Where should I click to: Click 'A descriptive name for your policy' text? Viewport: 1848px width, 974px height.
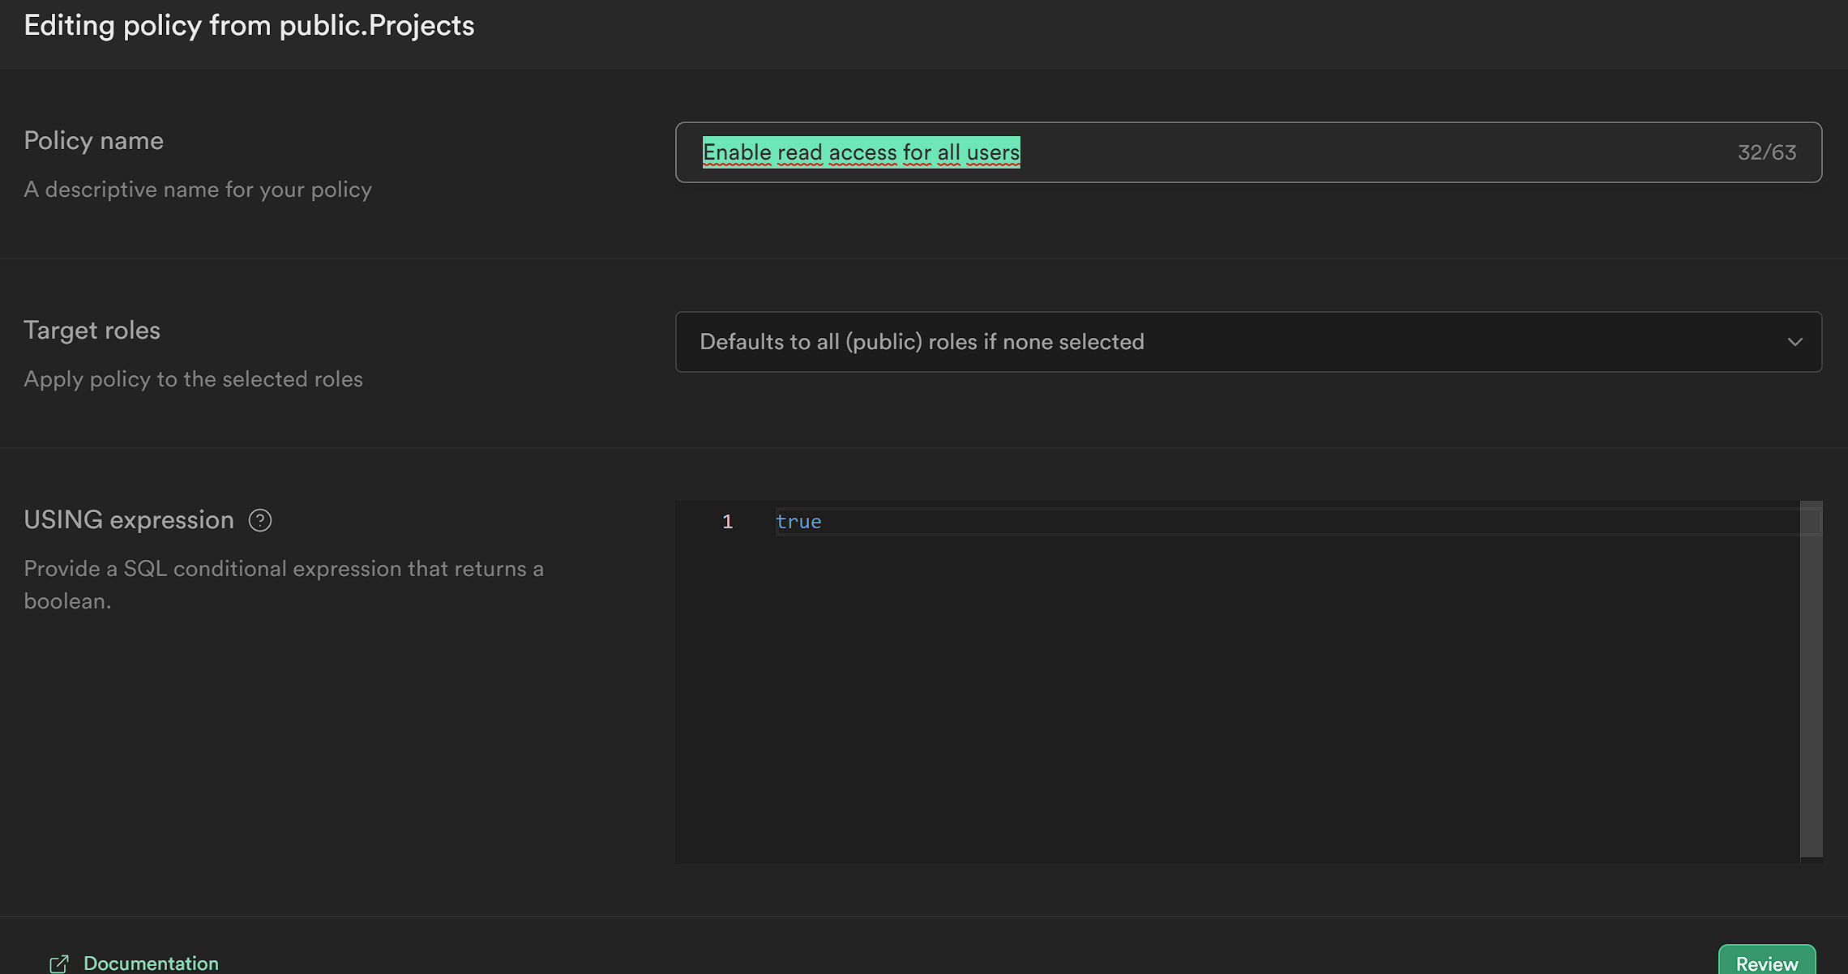coord(198,190)
